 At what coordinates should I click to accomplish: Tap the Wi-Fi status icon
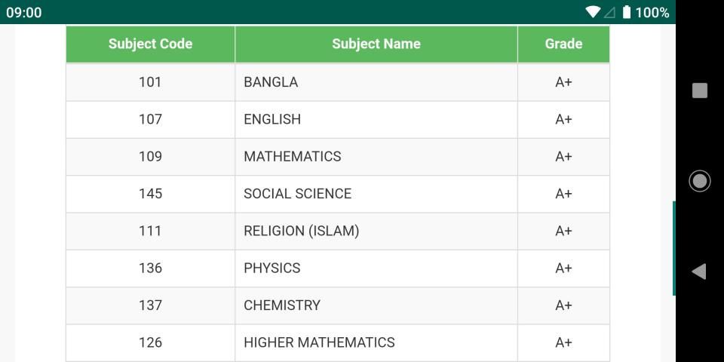[x=593, y=12]
